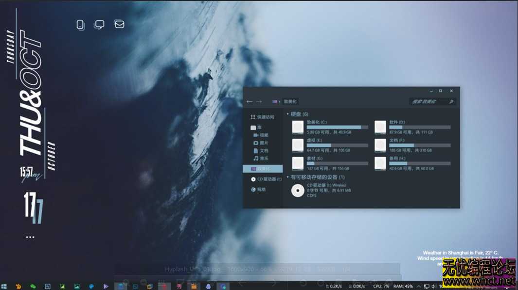
Task: Click the Windows Start button
Action: click(5, 285)
